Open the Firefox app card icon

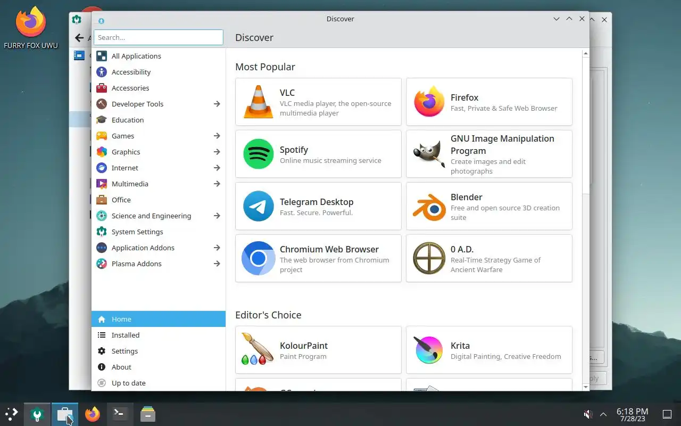point(429,102)
